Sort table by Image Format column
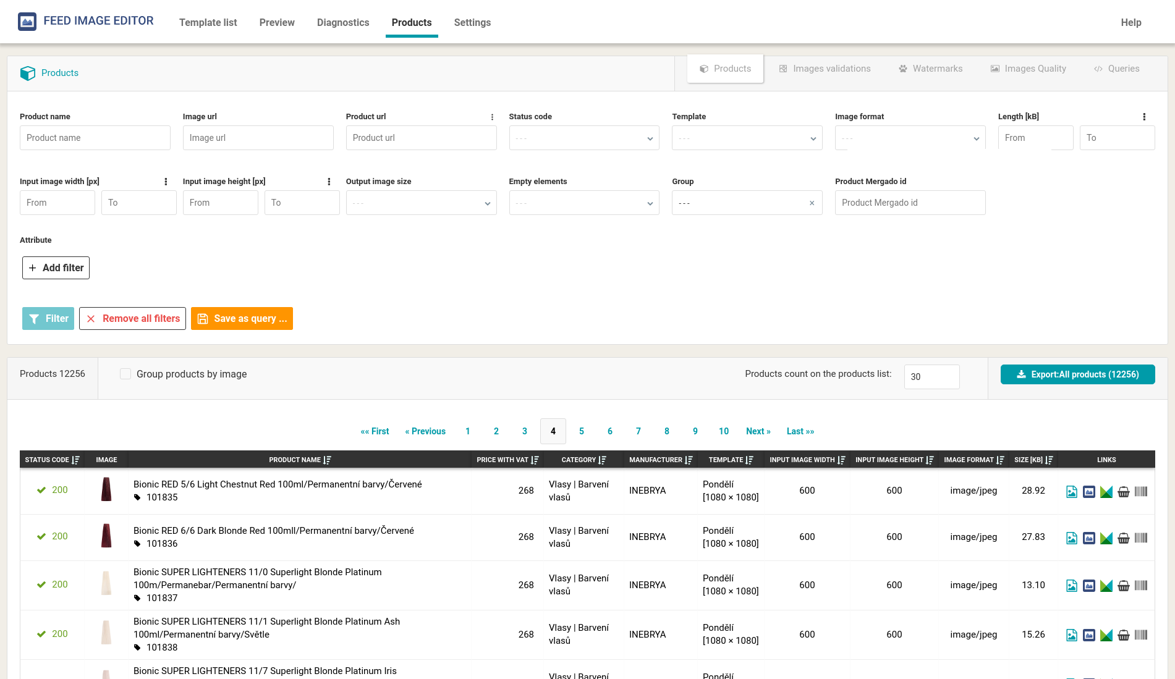 (x=1000, y=460)
